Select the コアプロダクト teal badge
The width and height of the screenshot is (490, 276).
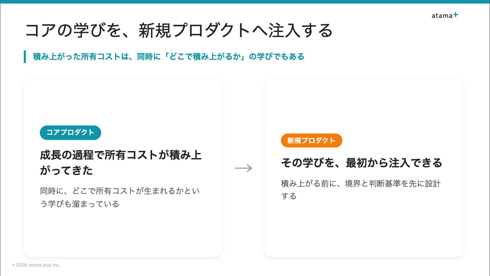pyautogui.click(x=70, y=133)
